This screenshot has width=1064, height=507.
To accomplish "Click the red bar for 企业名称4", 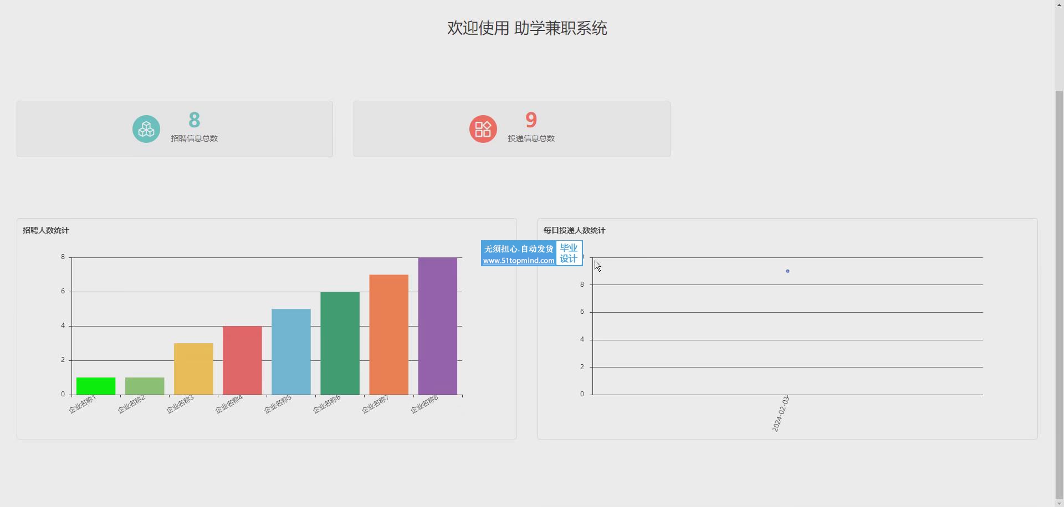I will click(242, 360).
